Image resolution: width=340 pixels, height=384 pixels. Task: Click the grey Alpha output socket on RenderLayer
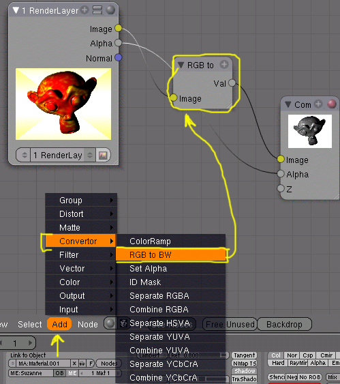[118, 42]
